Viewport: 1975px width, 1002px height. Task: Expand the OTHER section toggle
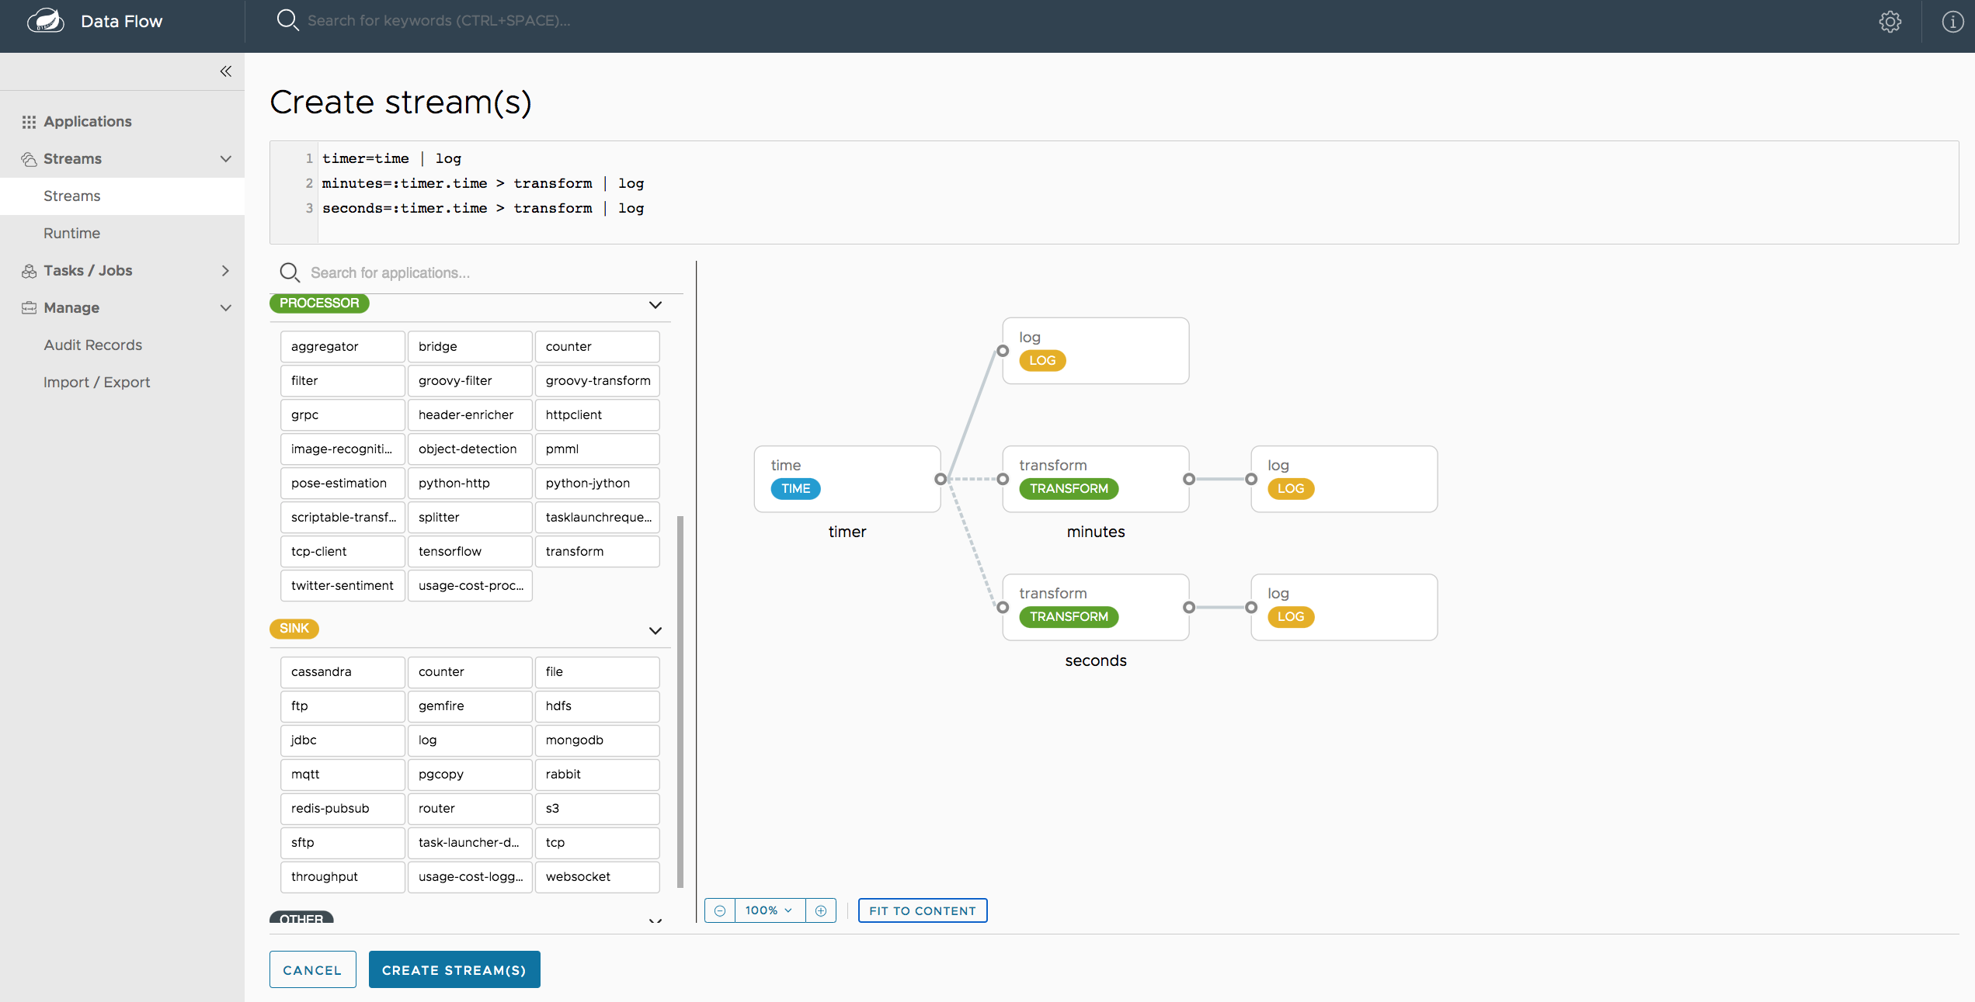tap(653, 919)
